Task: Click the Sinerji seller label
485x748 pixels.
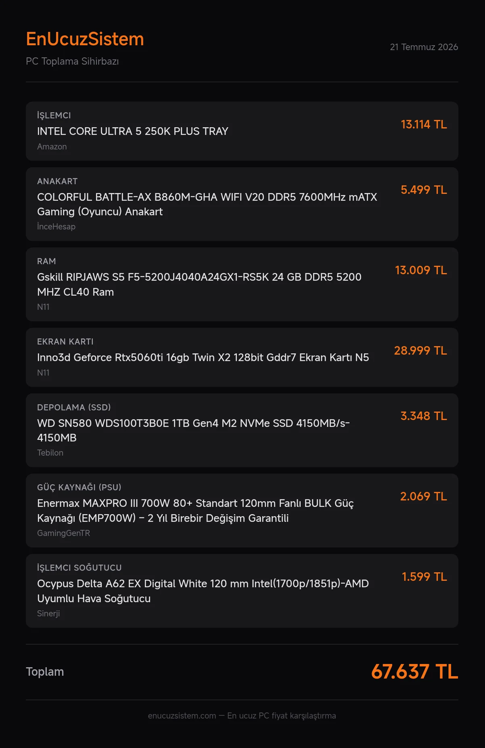Action: (x=48, y=614)
